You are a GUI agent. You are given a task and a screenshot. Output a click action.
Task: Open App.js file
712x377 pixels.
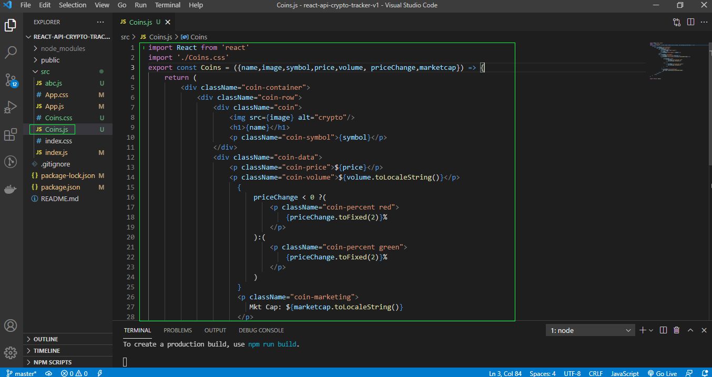68,106
